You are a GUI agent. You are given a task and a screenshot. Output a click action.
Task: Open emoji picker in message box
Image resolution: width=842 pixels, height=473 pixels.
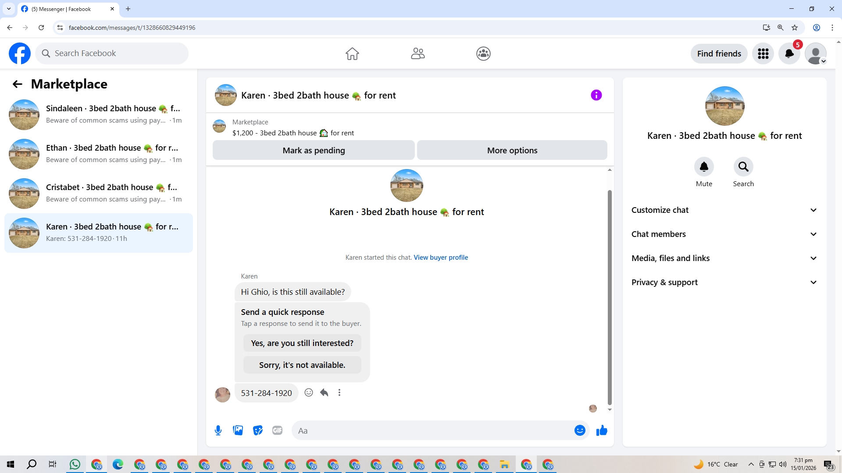[580, 431]
